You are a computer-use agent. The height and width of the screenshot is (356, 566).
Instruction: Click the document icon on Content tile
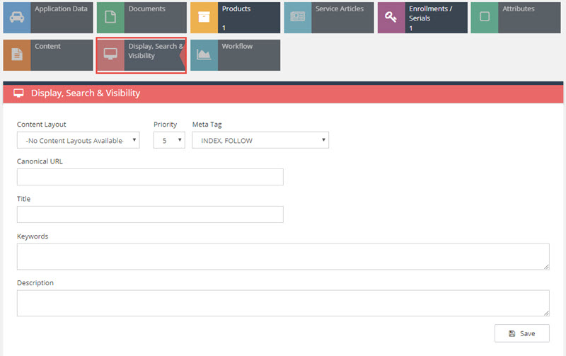click(x=17, y=54)
